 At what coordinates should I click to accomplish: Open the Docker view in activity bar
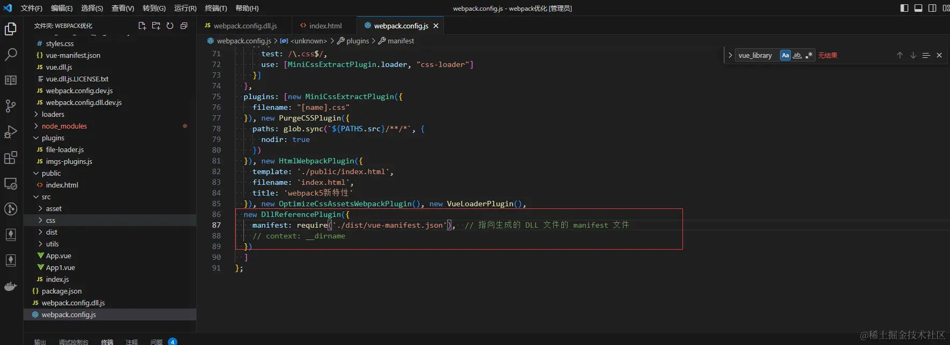click(x=11, y=286)
